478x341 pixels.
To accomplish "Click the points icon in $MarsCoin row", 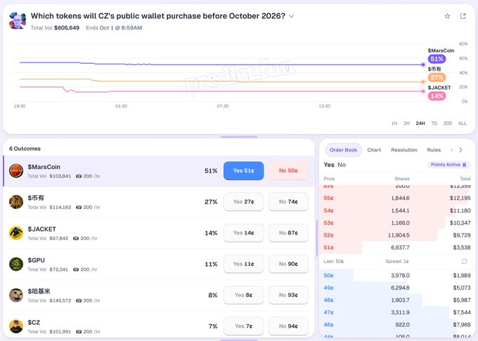I will [x=79, y=176].
